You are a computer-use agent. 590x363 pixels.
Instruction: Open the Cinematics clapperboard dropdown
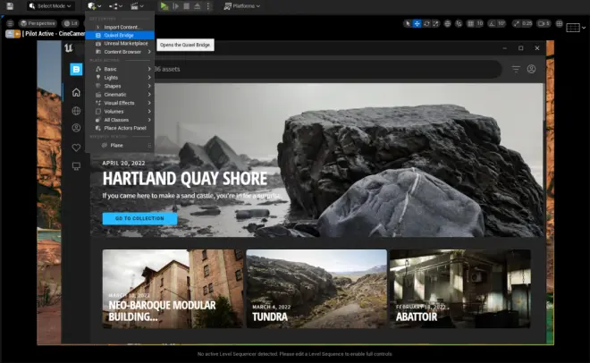click(x=137, y=6)
